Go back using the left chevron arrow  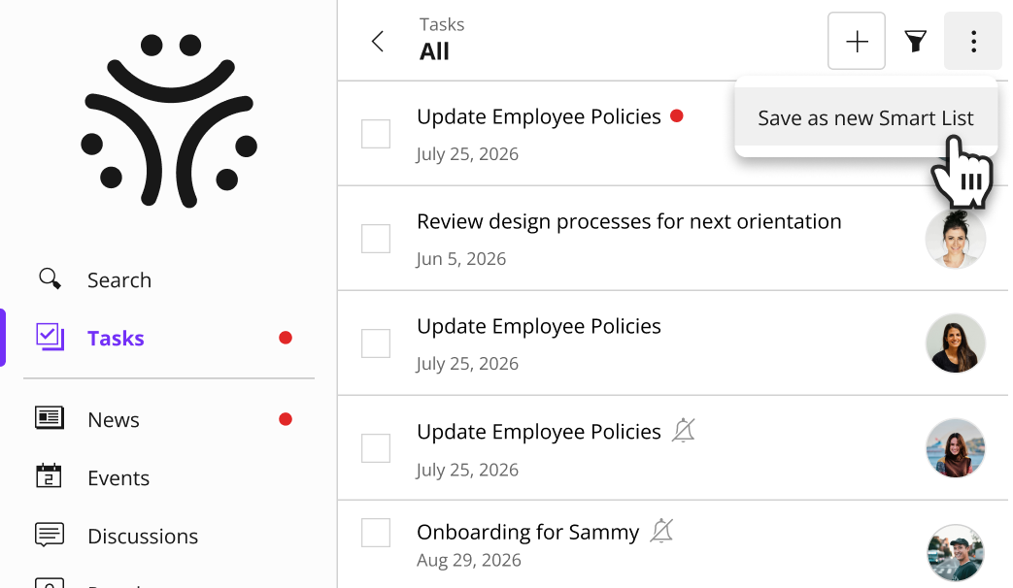[378, 42]
